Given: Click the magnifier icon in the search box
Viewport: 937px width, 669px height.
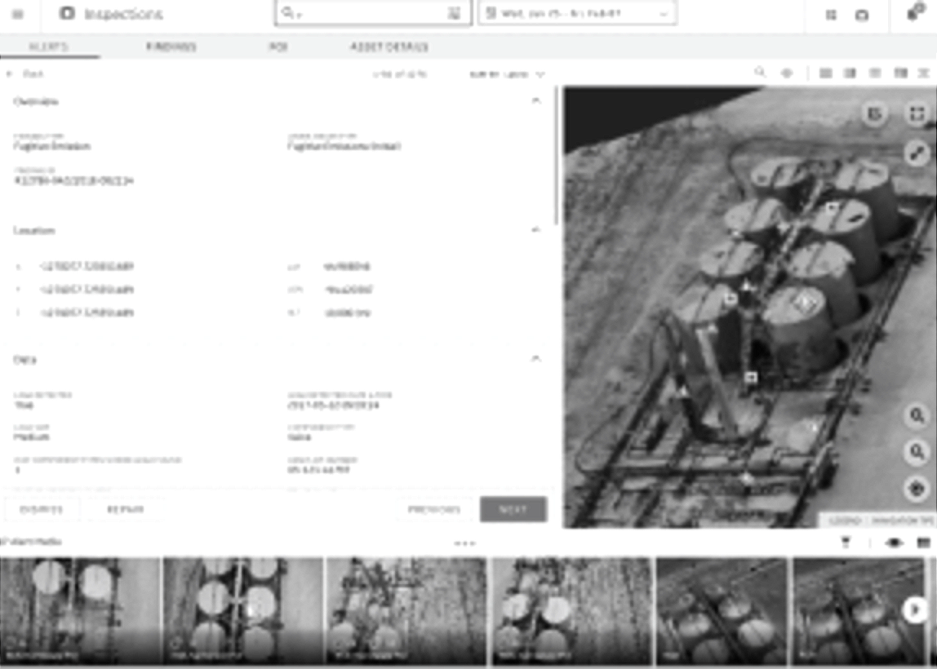Looking at the screenshot, I should coord(287,12).
